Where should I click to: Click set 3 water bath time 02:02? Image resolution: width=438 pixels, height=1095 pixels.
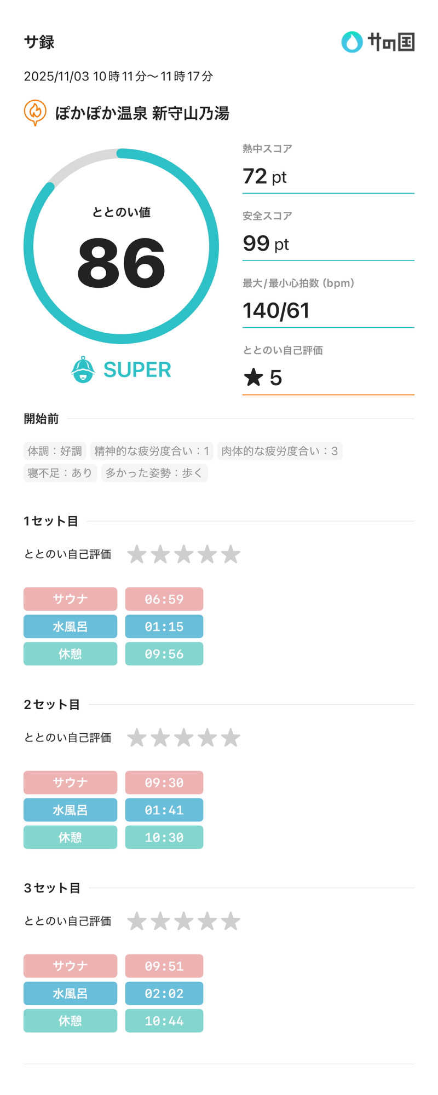click(x=164, y=993)
